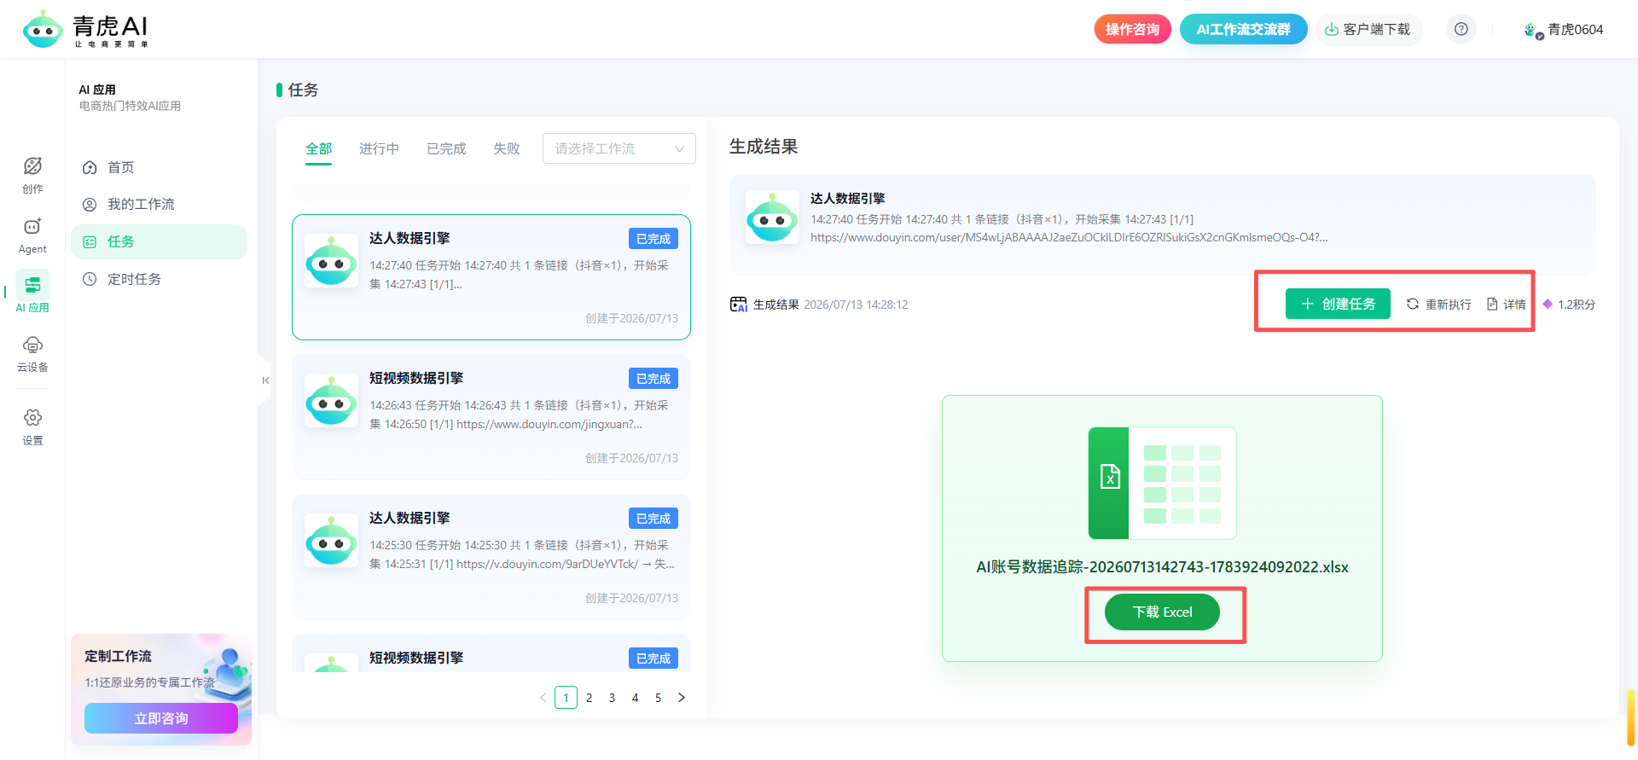This screenshot has height=760, width=1638.
Task: Open the Agent sidebar section
Action: point(32,235)
